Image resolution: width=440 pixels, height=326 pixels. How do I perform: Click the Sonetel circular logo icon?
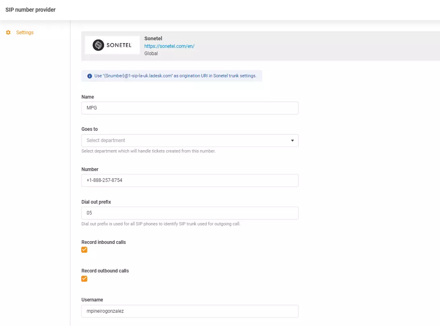[98, 45]
